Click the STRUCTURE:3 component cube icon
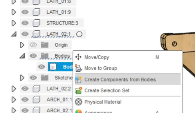 click(x=36, y=23)
